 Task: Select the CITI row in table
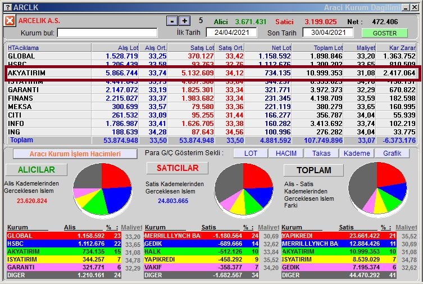[211, 115]
